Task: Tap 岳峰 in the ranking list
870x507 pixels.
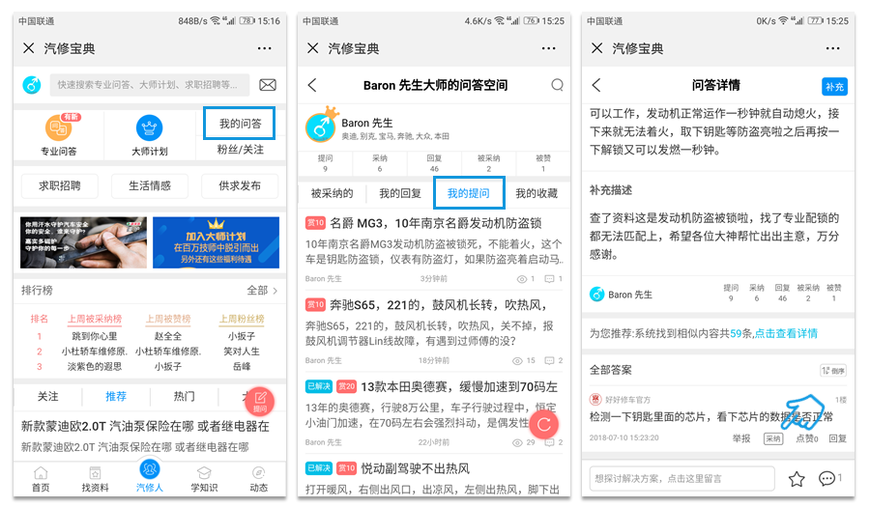Action: (242, 367)
